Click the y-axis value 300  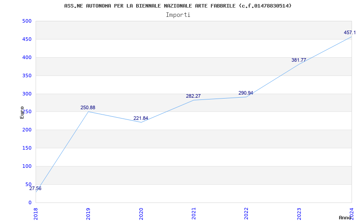point(27,94)
